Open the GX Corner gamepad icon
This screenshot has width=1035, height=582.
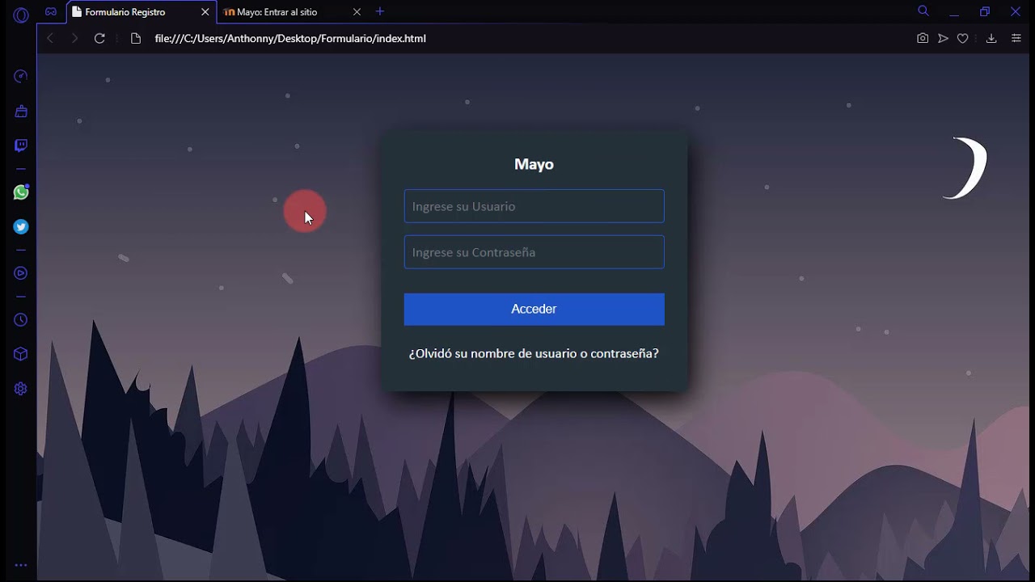click(x=51, y=12)
